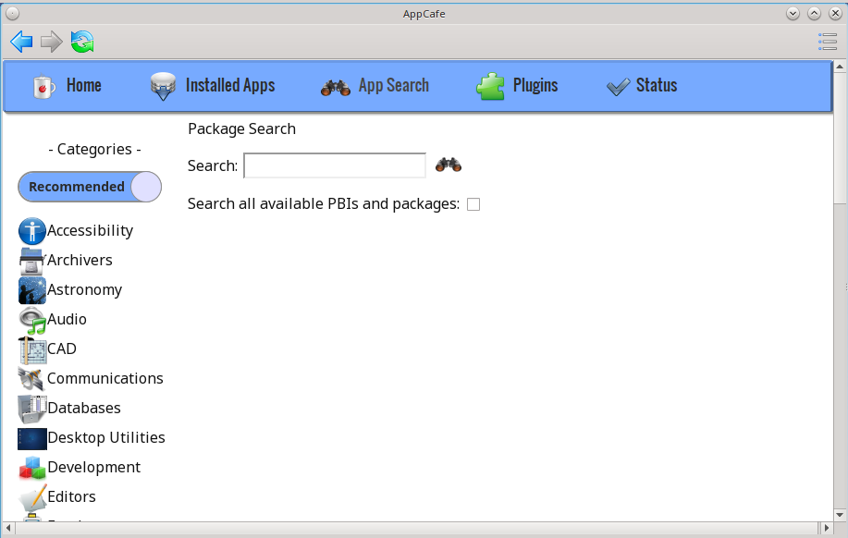This screenshot has width=848, height=538.
Task: Open the Plugins tab
Action: pos(535,85)
